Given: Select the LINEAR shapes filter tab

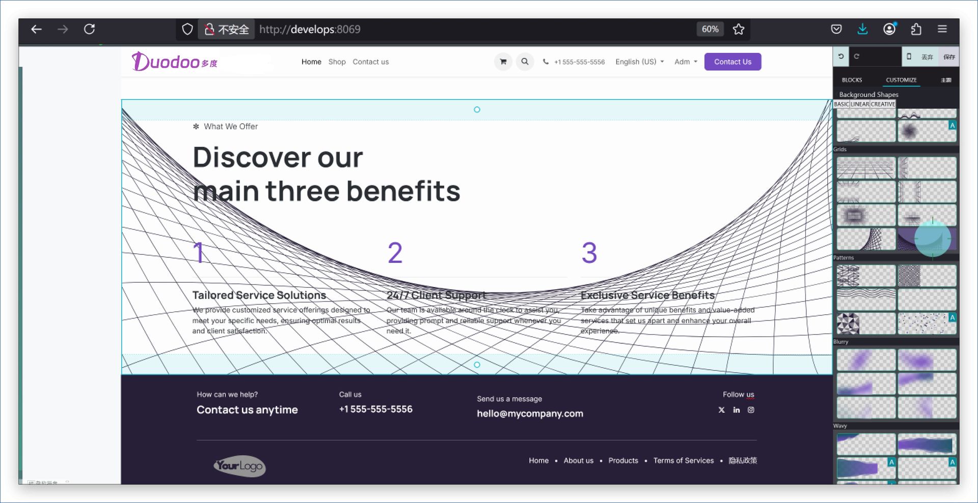Looking at the screenshot, I should 860,104.
